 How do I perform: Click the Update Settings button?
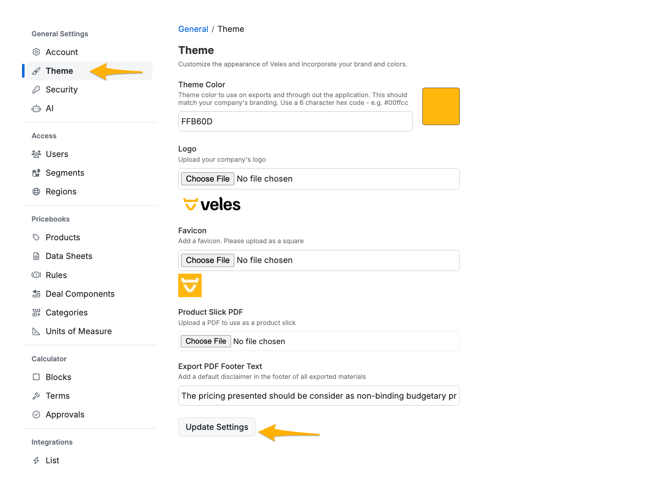pos(217,427)
